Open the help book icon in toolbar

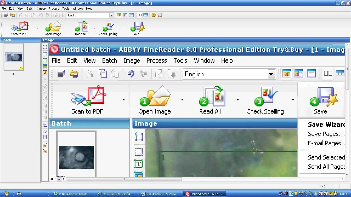click(160, 15)
